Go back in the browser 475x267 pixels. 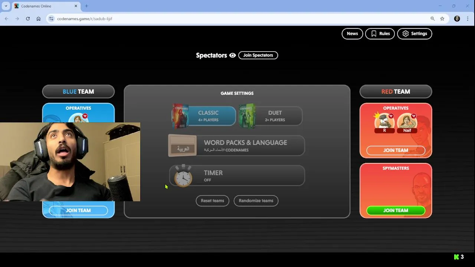point(7,19)
